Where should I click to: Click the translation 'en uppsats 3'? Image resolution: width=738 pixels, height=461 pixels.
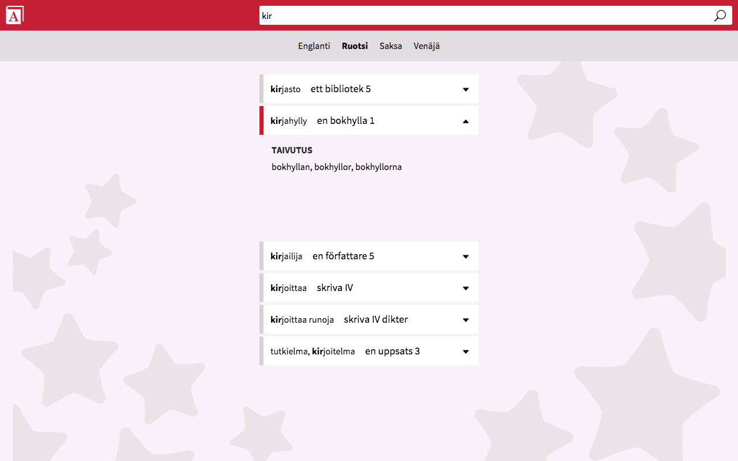tap(393, 352)
